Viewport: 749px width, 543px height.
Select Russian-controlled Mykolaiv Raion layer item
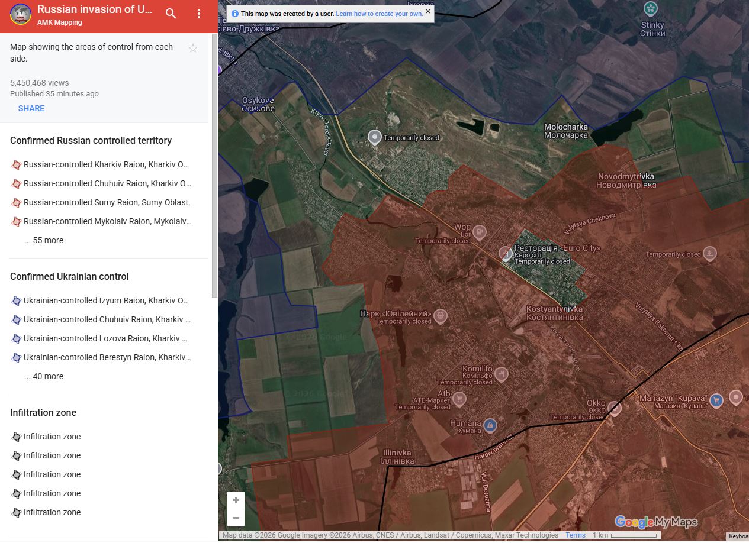[109, 221]
